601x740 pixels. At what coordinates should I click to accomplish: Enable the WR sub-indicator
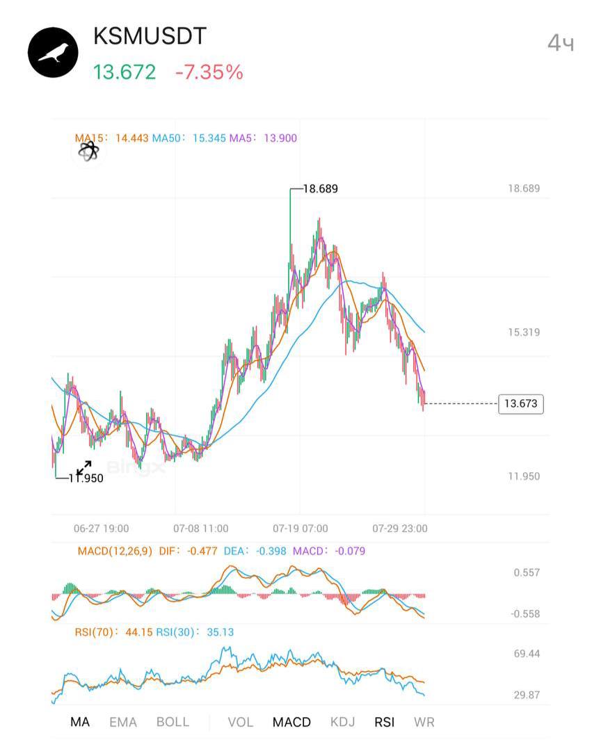(x=424, y=722)
